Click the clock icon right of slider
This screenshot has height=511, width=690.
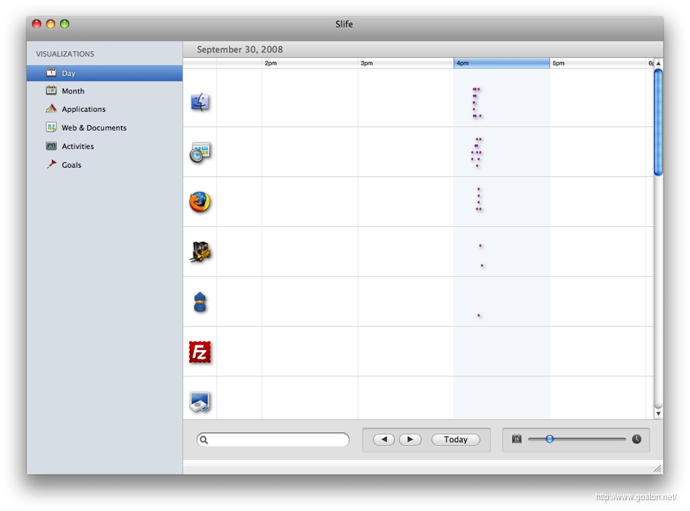(x=636, y=439)
